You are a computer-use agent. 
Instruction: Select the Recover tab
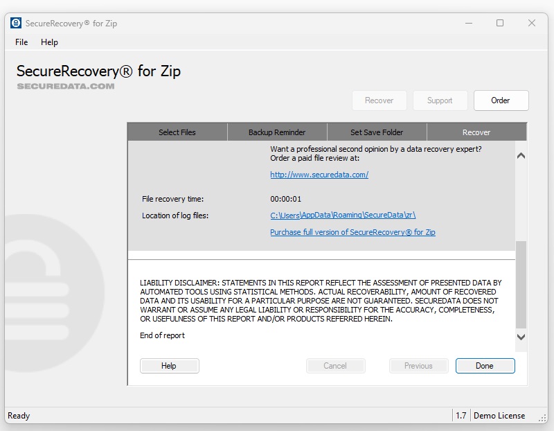[478, 132]
